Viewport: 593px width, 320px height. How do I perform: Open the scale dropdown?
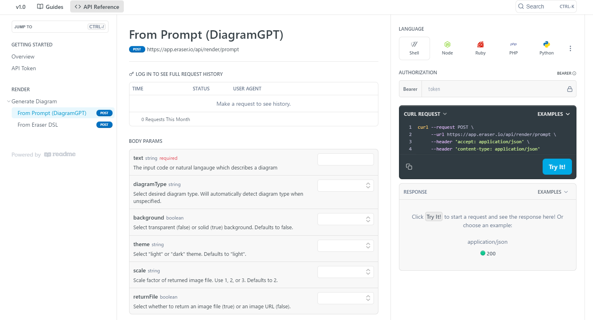[x=346, y=272]
